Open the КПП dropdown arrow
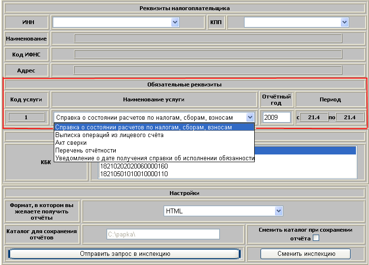 coord(344,22)
